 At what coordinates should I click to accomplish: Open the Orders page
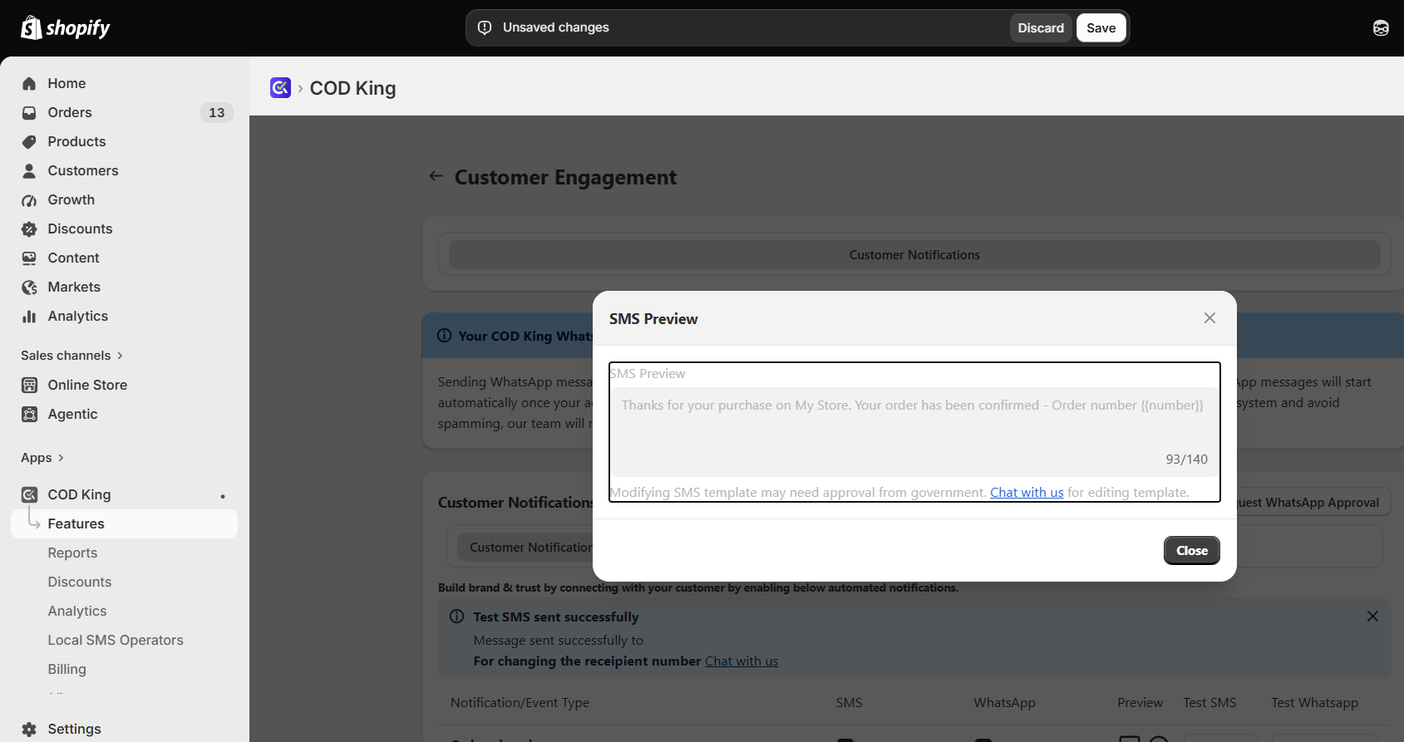70,112
